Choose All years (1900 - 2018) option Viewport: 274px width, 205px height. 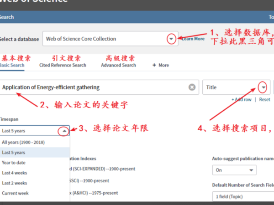pos(35,142)
